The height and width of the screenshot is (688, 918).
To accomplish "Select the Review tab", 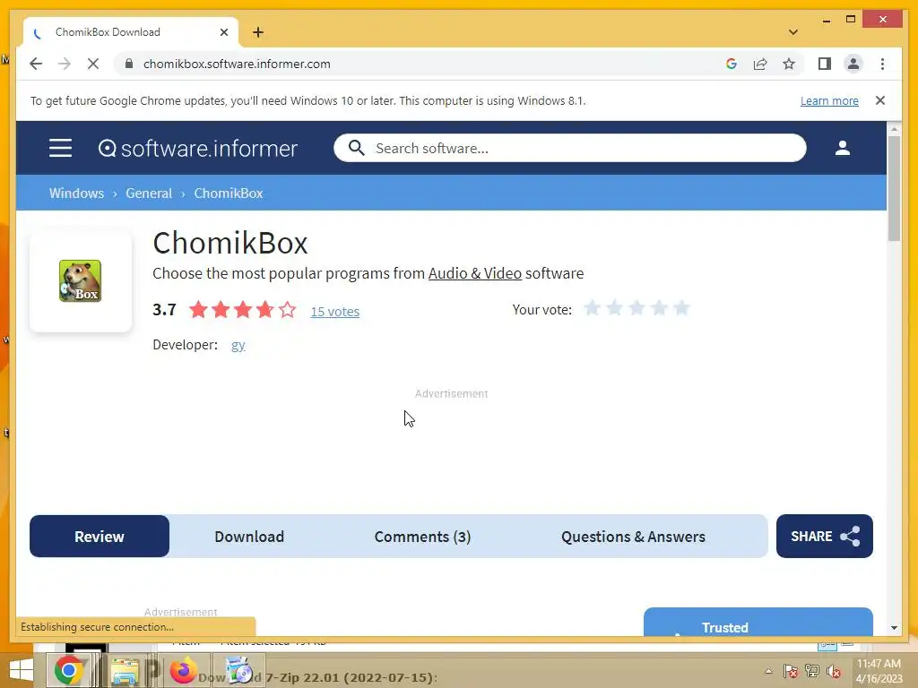I will [100, 537].
